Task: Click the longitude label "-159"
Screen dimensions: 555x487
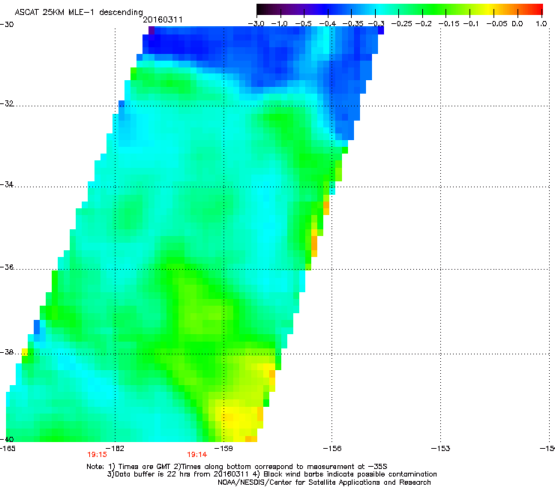Action: click(x=223, y=449)
